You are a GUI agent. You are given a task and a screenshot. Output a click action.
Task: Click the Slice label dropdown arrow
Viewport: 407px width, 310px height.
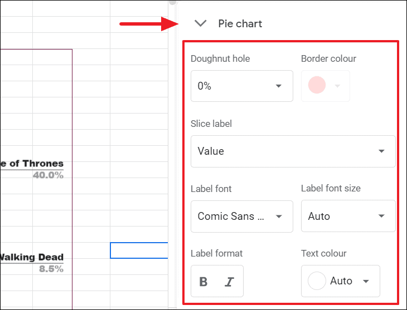[x=382, y=151]
